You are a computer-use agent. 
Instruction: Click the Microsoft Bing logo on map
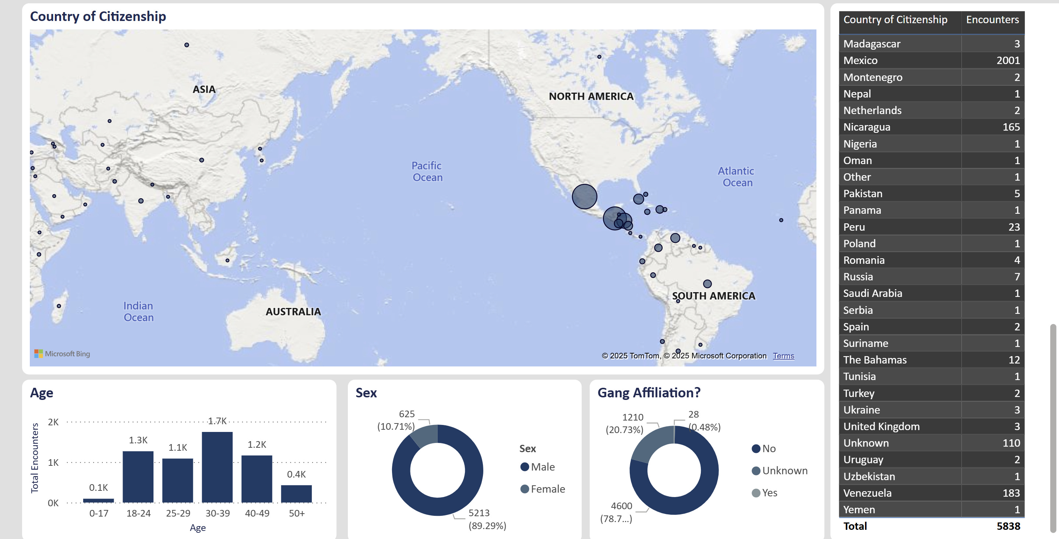(x=62, y=354)
